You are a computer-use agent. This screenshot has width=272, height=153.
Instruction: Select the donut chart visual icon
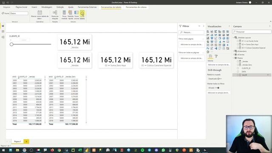click(x=224, y=38)
